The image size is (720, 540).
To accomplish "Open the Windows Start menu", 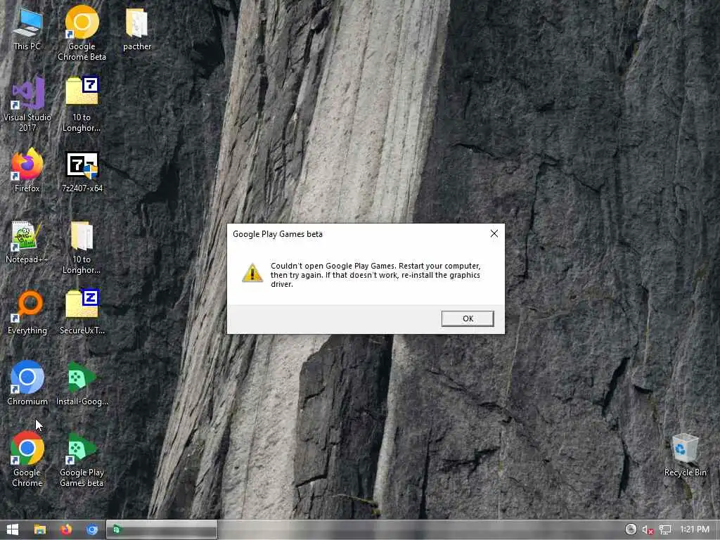I will 13,529.
